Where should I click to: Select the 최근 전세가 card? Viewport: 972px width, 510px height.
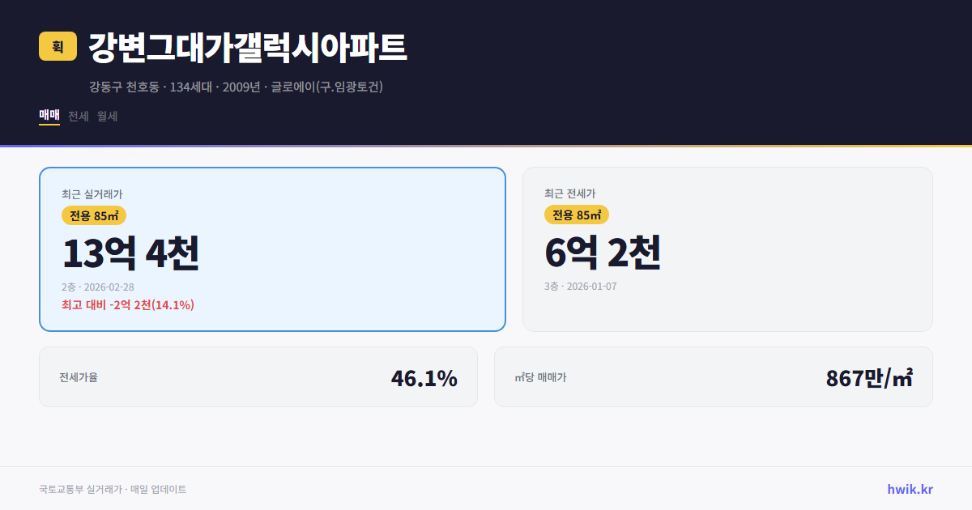click(727, 249)
